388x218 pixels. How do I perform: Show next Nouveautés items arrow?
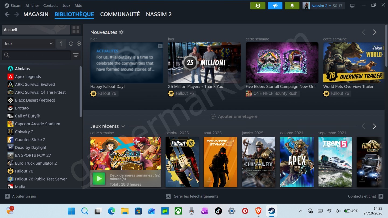click(375, 32)
